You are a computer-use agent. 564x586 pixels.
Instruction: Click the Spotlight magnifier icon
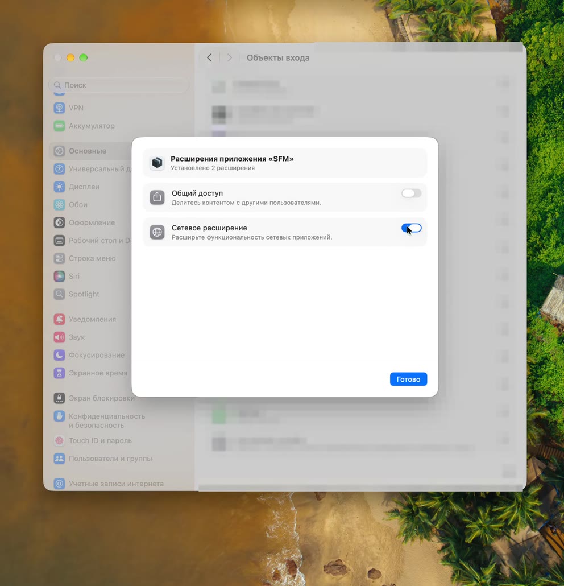[59, 294]
